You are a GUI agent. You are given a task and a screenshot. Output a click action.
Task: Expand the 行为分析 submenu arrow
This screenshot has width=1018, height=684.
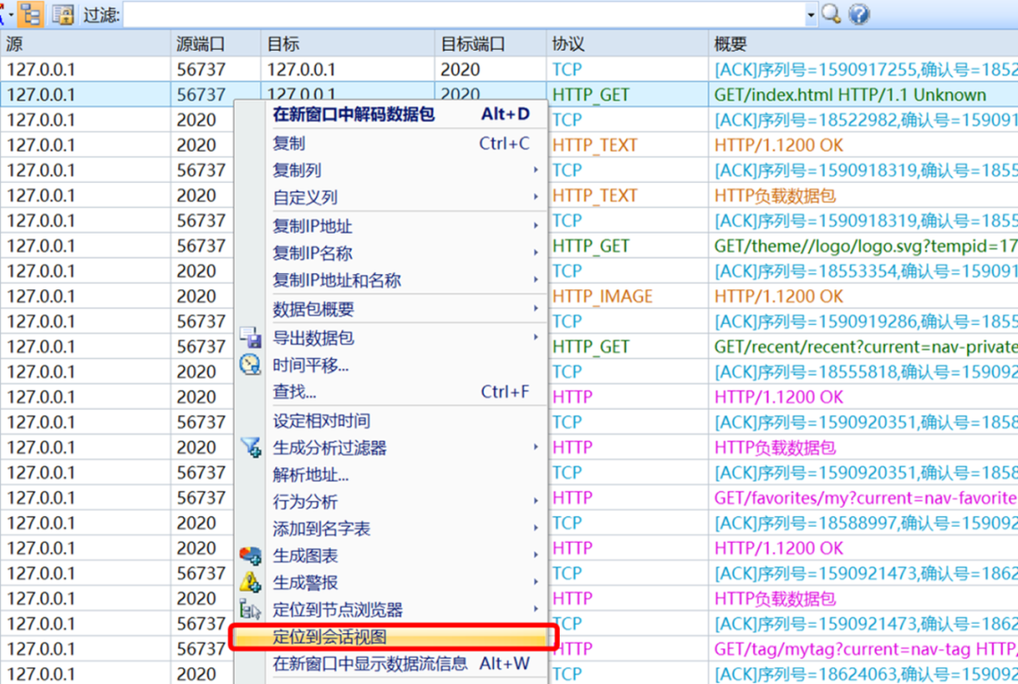[x=535, y=502]
